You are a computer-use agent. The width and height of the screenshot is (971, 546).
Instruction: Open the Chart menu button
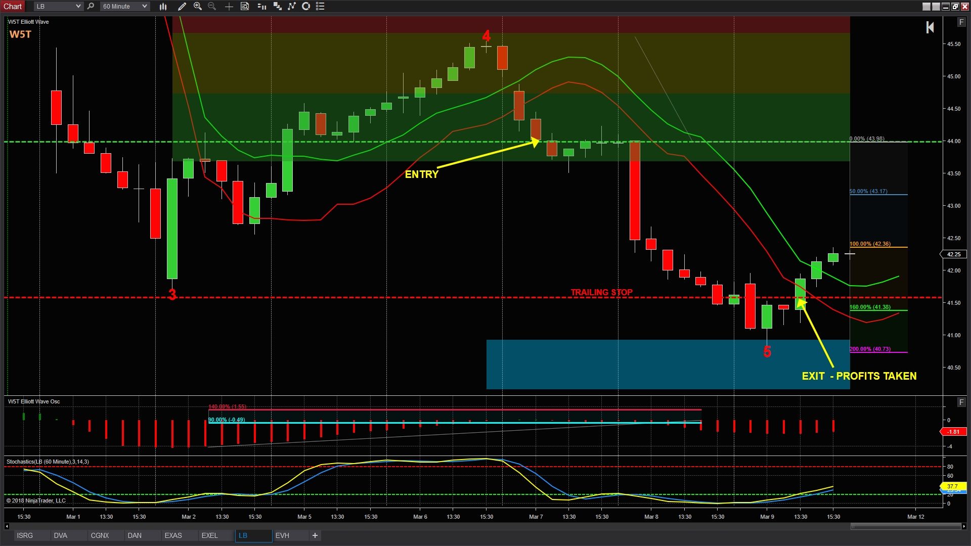[13, 6]
